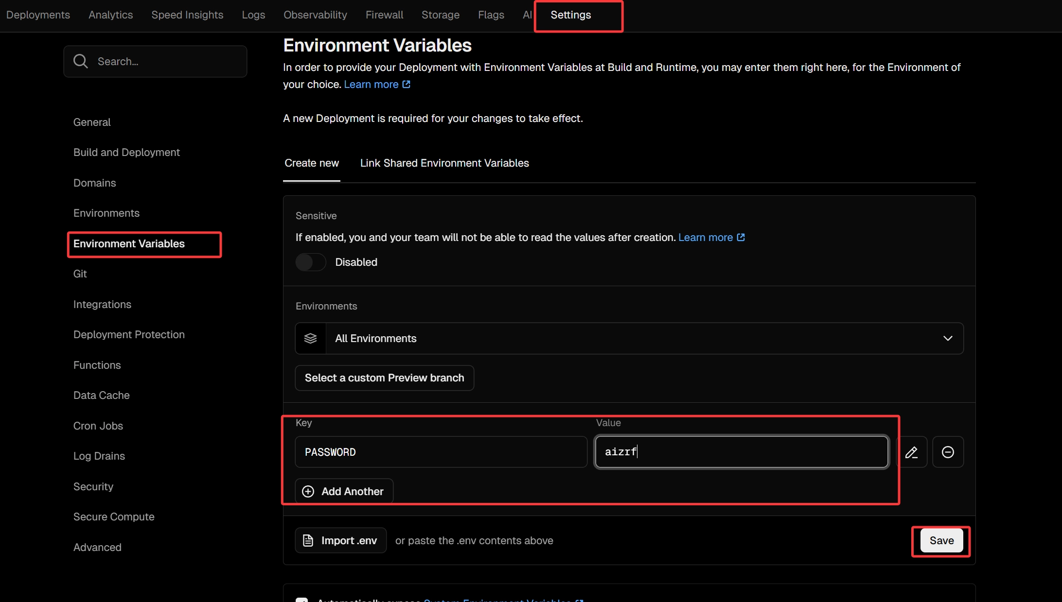
Task: Click the file icon in Import .env
Action: [308, 540]
